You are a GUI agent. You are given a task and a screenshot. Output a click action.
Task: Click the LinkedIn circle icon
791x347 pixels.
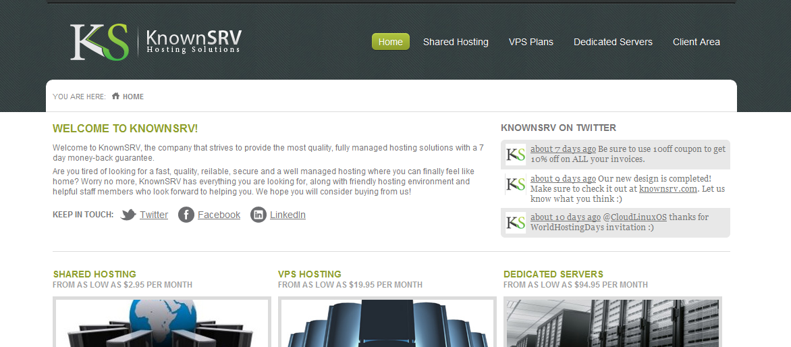click(x=258, y=215)
